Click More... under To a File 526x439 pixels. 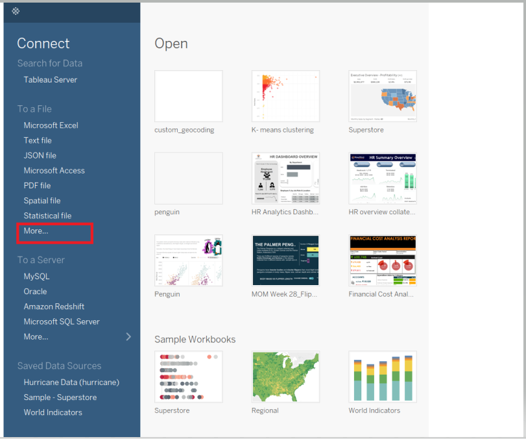(36, 231)
